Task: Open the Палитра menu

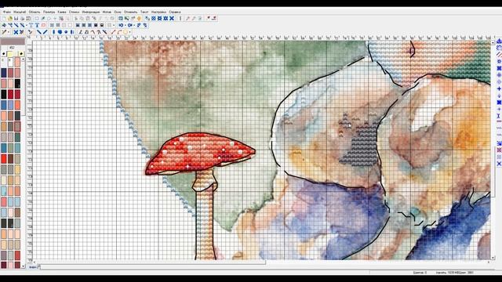Action: click(x=49, y=12)
